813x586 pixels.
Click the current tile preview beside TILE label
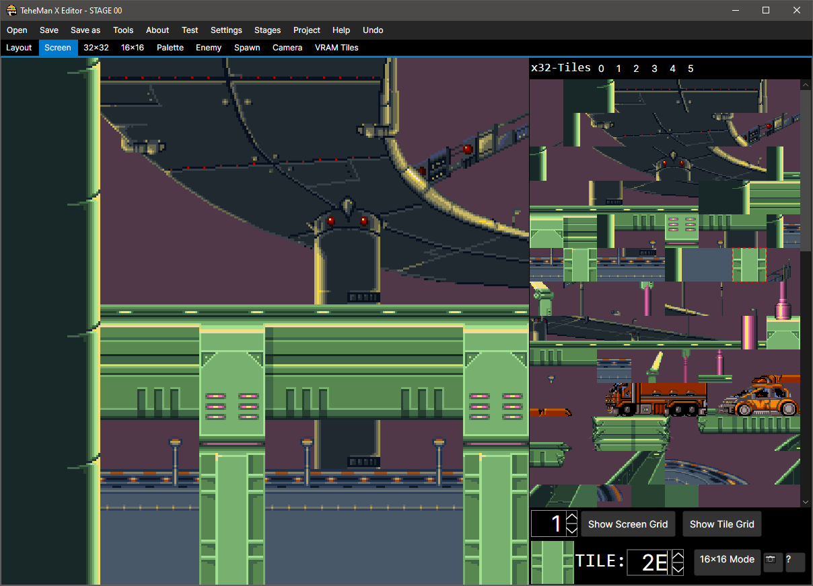click(552, 562)
